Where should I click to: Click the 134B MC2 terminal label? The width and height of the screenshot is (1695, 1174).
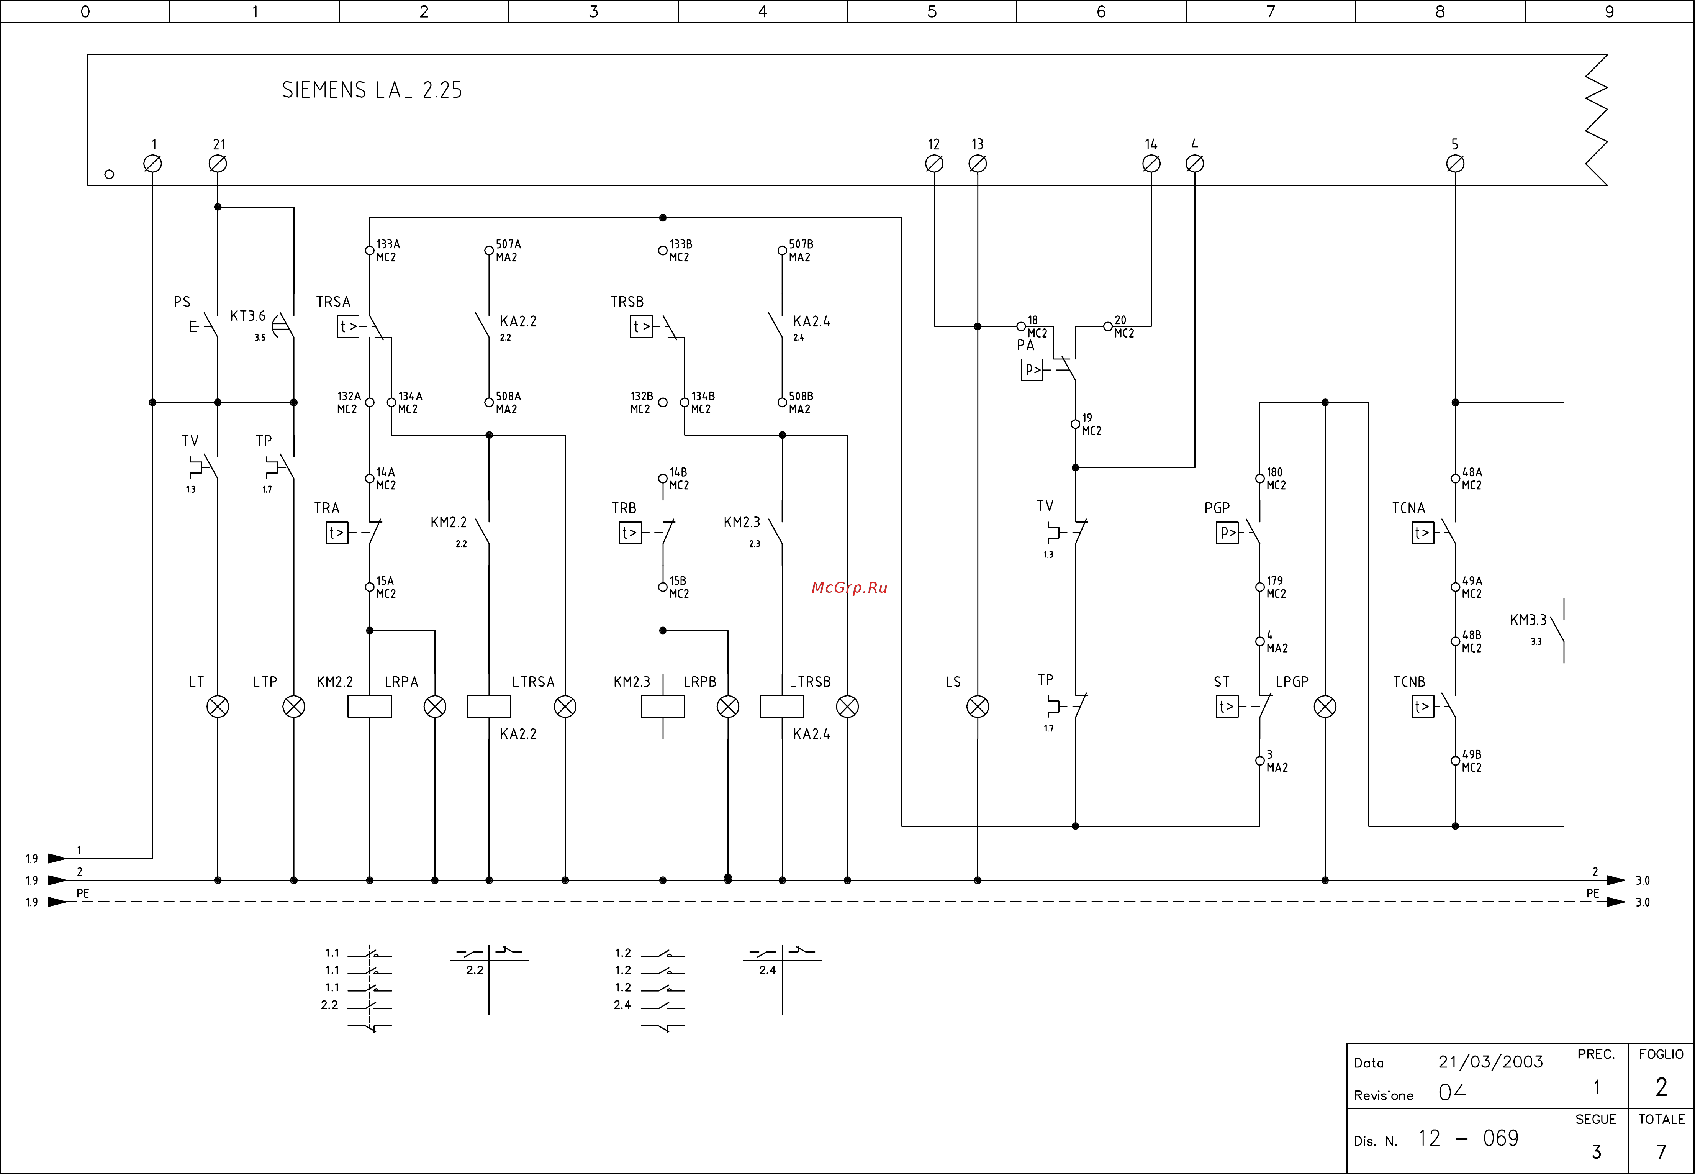[702, 402]
